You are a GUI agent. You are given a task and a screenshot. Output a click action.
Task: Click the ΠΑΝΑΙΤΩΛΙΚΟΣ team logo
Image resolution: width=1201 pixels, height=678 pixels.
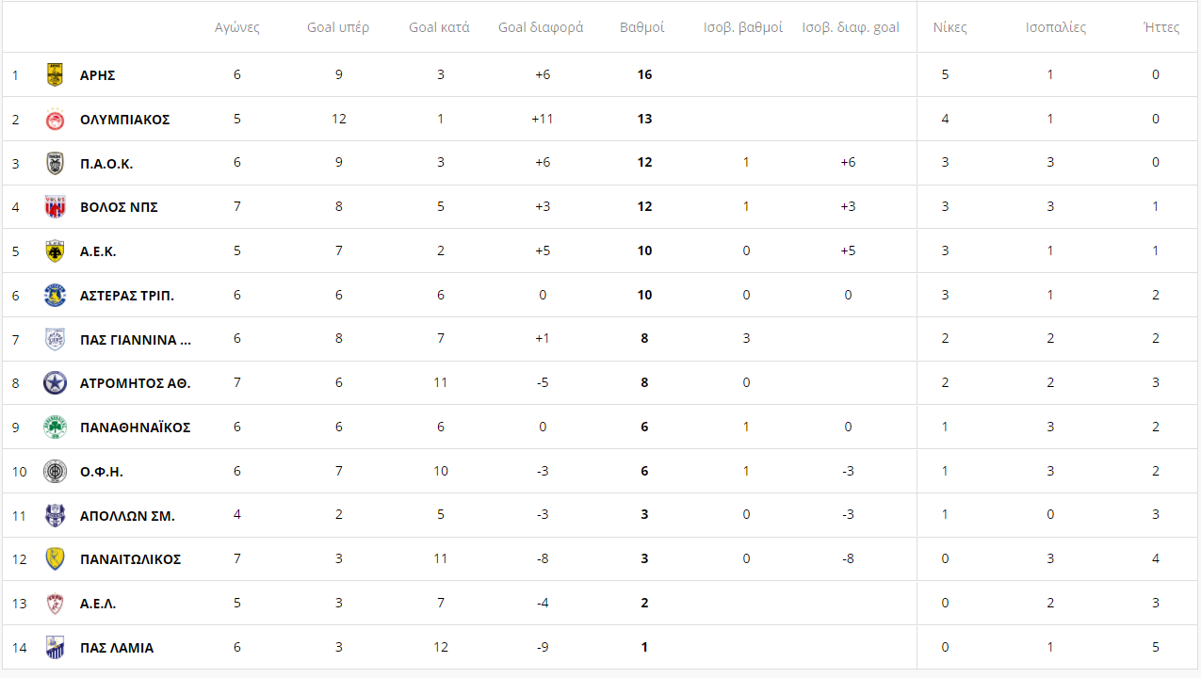55,559
